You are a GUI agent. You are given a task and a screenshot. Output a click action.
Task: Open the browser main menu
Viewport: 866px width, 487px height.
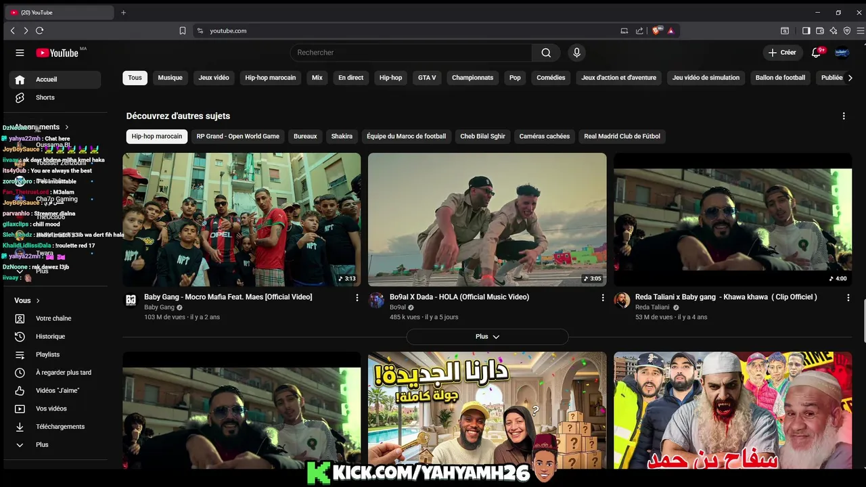tap(861, 30)
